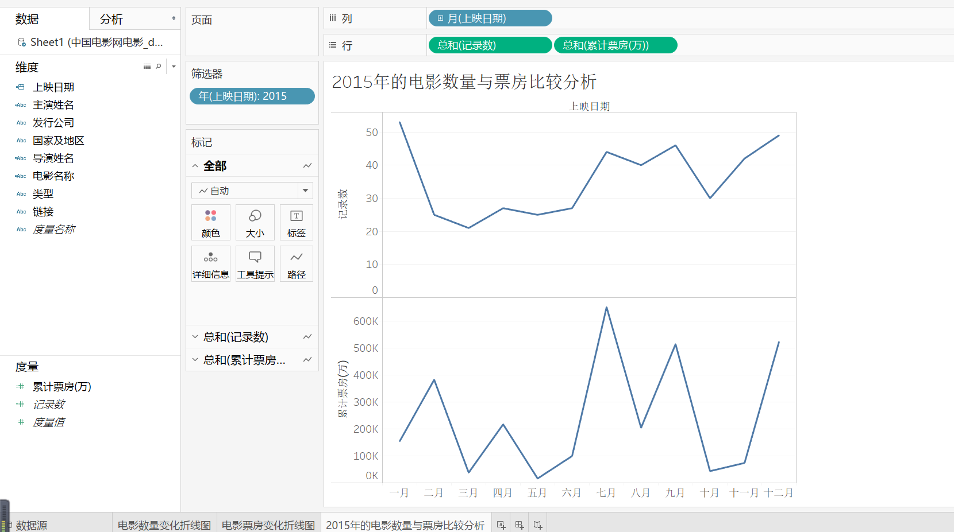Click the line icon on 总和(记录数) card
This screenshot has height=532, width=954.
(307, 337)
